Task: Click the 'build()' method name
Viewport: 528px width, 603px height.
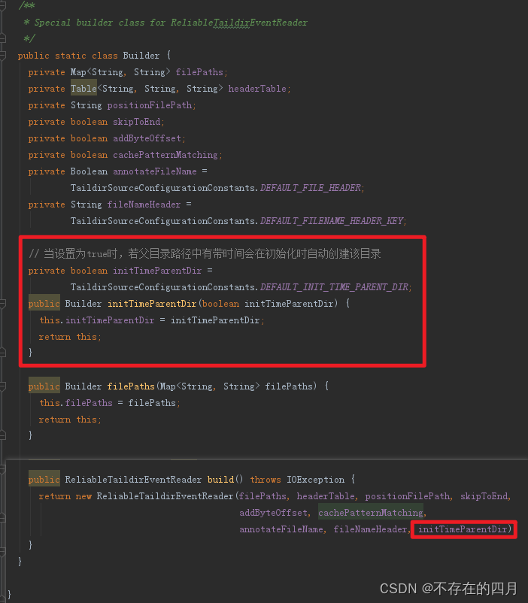Action: coord(220,480)
